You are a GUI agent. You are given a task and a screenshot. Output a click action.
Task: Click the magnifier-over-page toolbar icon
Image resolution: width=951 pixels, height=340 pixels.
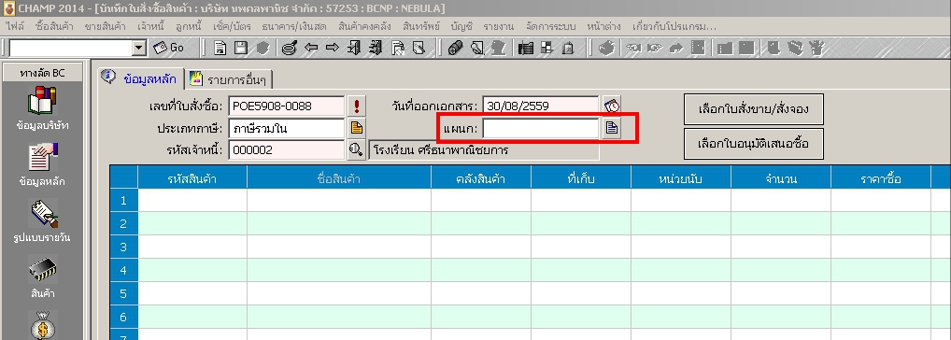(477, 48)
